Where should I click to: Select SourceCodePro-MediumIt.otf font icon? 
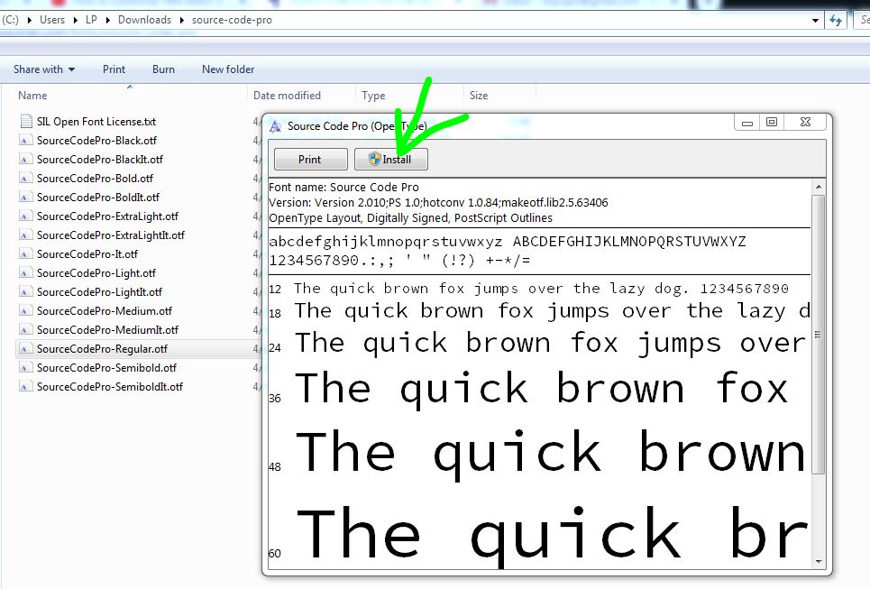24,329
